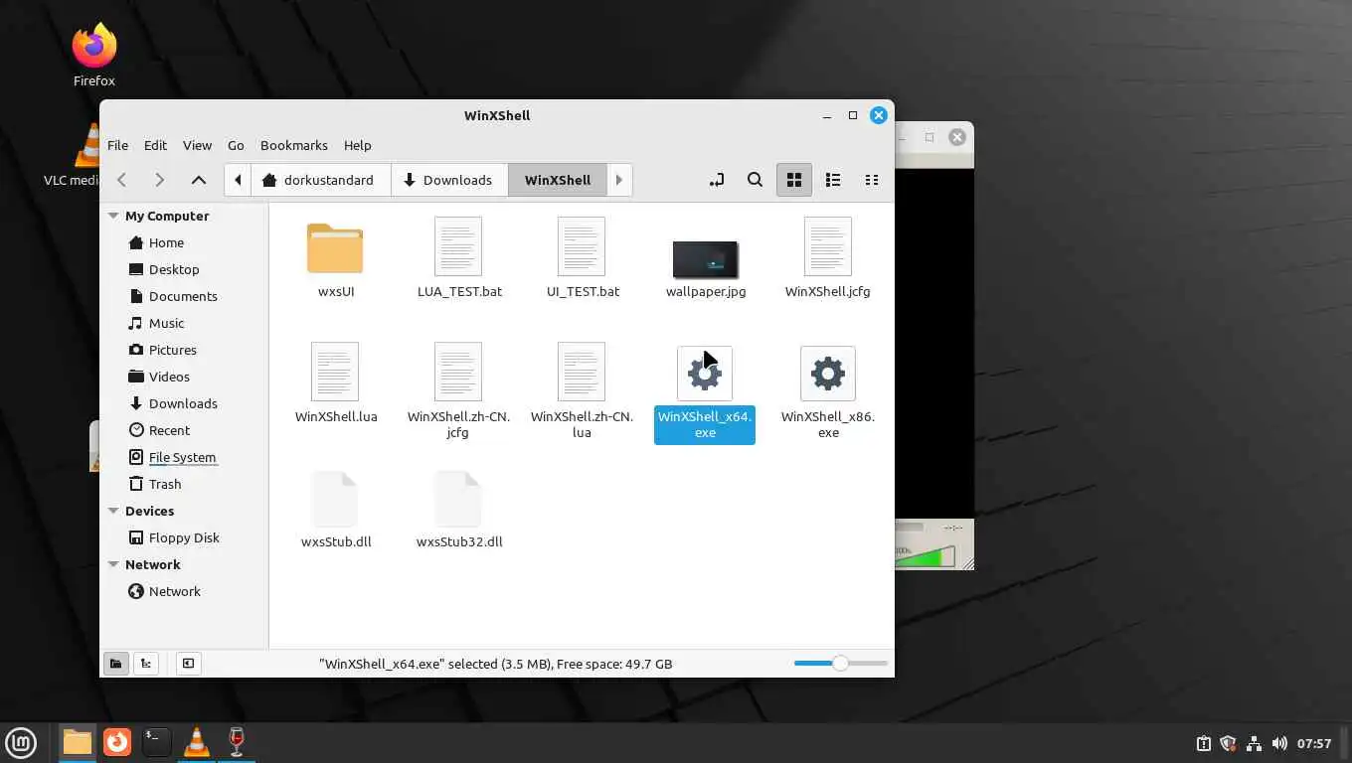Select the wxsStub32.dll file icon
Screen dimensions: 1352x763
tap(458, 498)
